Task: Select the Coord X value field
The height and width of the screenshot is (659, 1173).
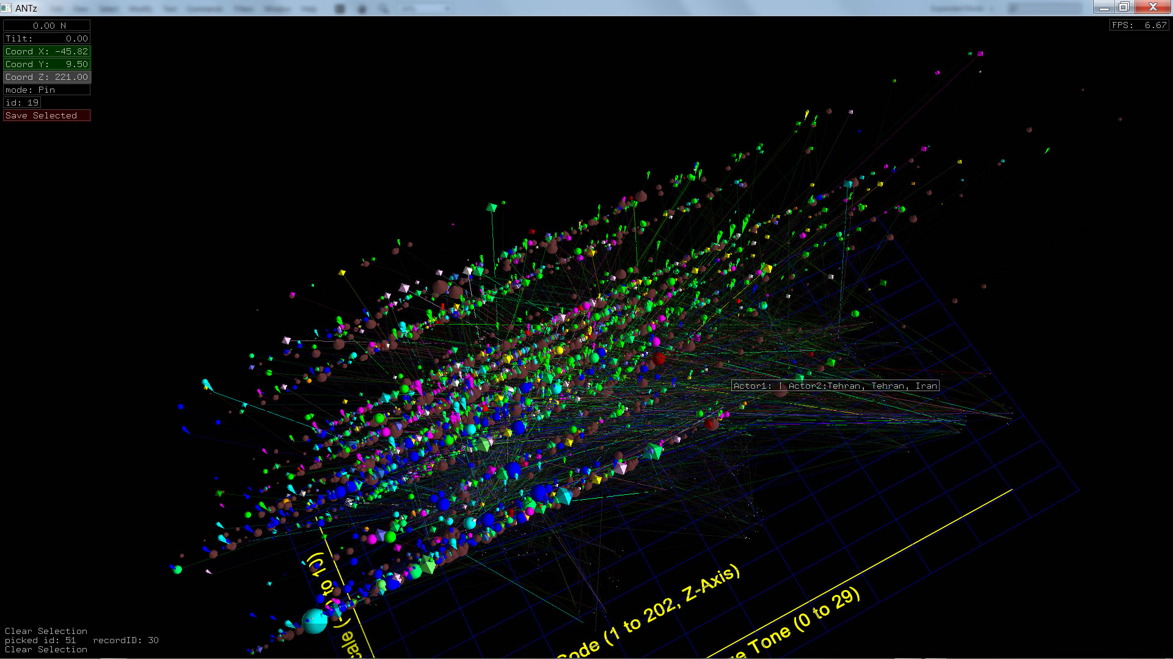Action: (46, 51)
